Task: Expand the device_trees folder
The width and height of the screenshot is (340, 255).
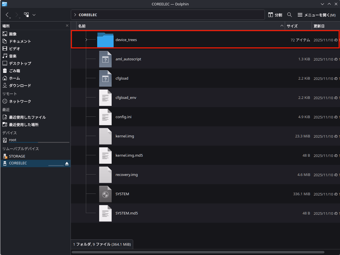Action: pos(86,40)
